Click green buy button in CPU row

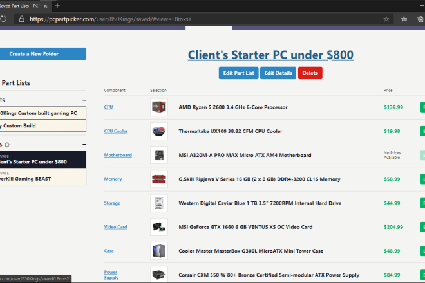pos(422,107)
